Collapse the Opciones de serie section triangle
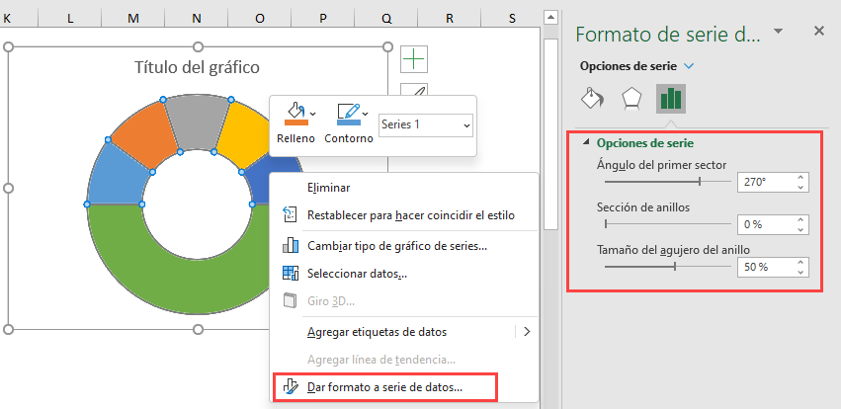Viewport: 841px width, 409px height. [x=586, y=142]
